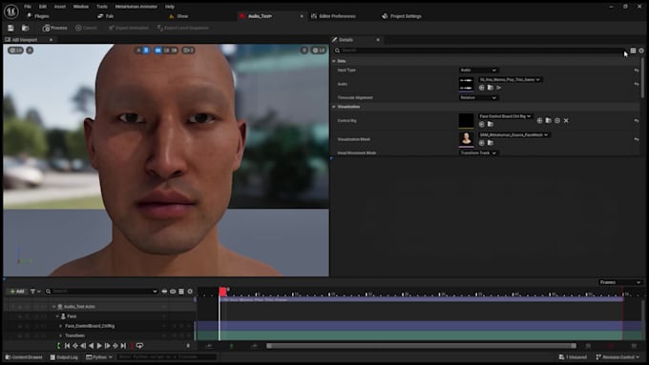This screenshot has height=365, width=649.
Task: Click the sequencer Add track button
Action: tap(17, 292)
